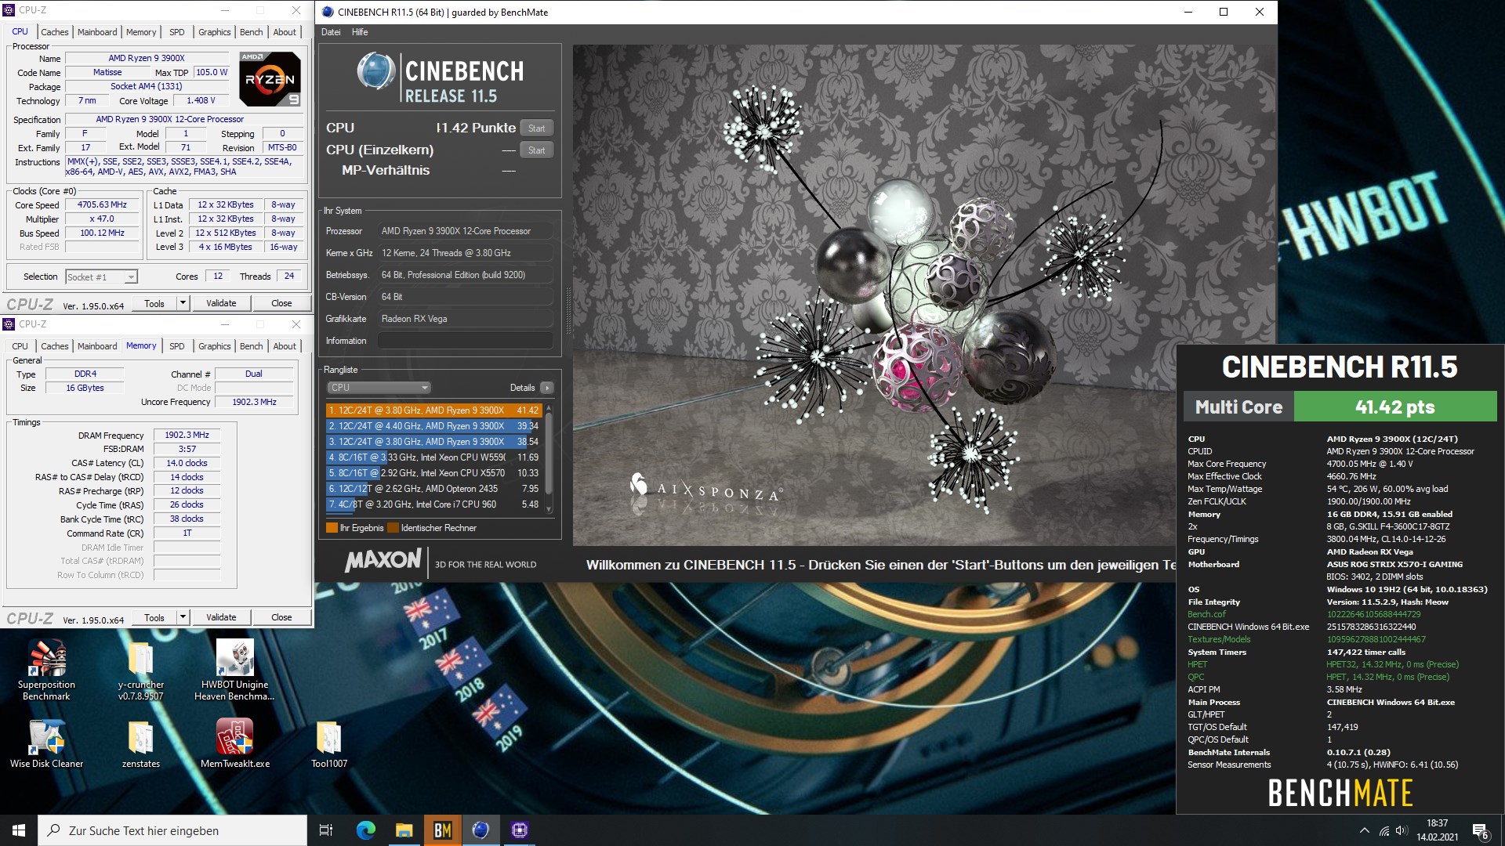Click the Information input field in Cinebench
Image resolution: width=1505 pixels, height=846 pixels.
[x=466, y=341]
